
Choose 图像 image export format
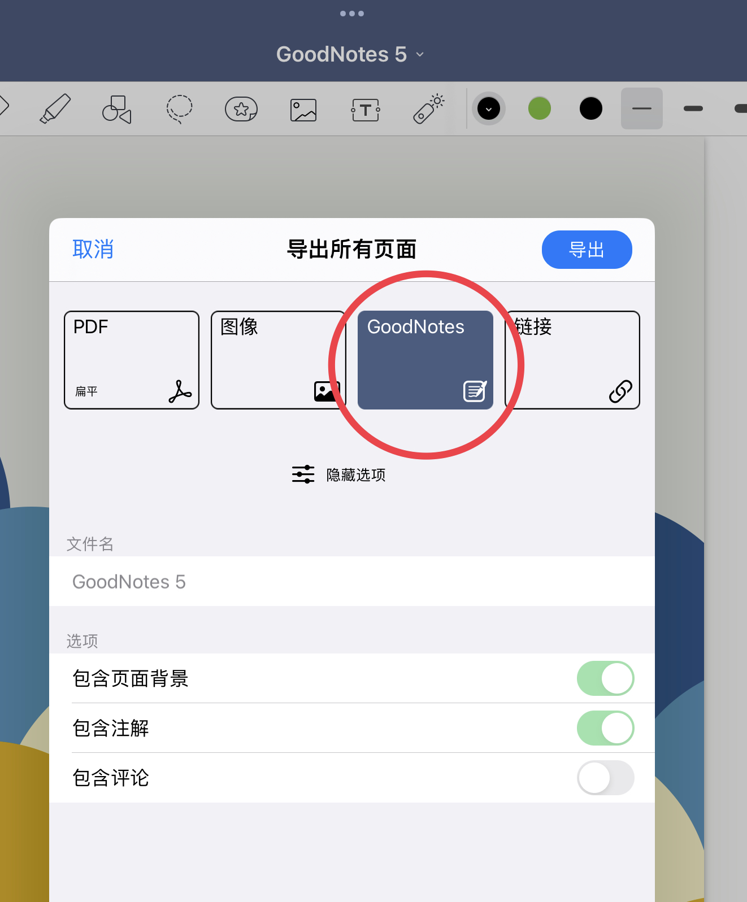279,360
